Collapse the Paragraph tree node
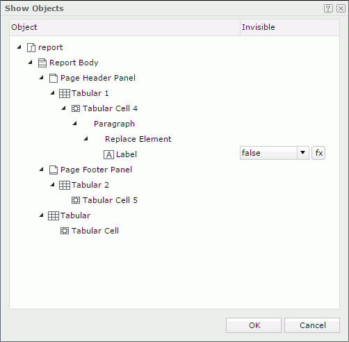349x342 pixels. [x=74, y=124]
